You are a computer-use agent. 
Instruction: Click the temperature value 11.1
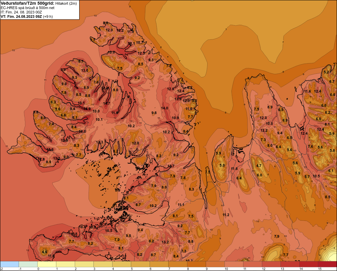(x=181, y=205)
